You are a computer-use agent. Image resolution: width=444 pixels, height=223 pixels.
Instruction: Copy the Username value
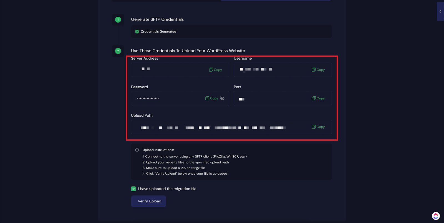click(x=318, y=70)
